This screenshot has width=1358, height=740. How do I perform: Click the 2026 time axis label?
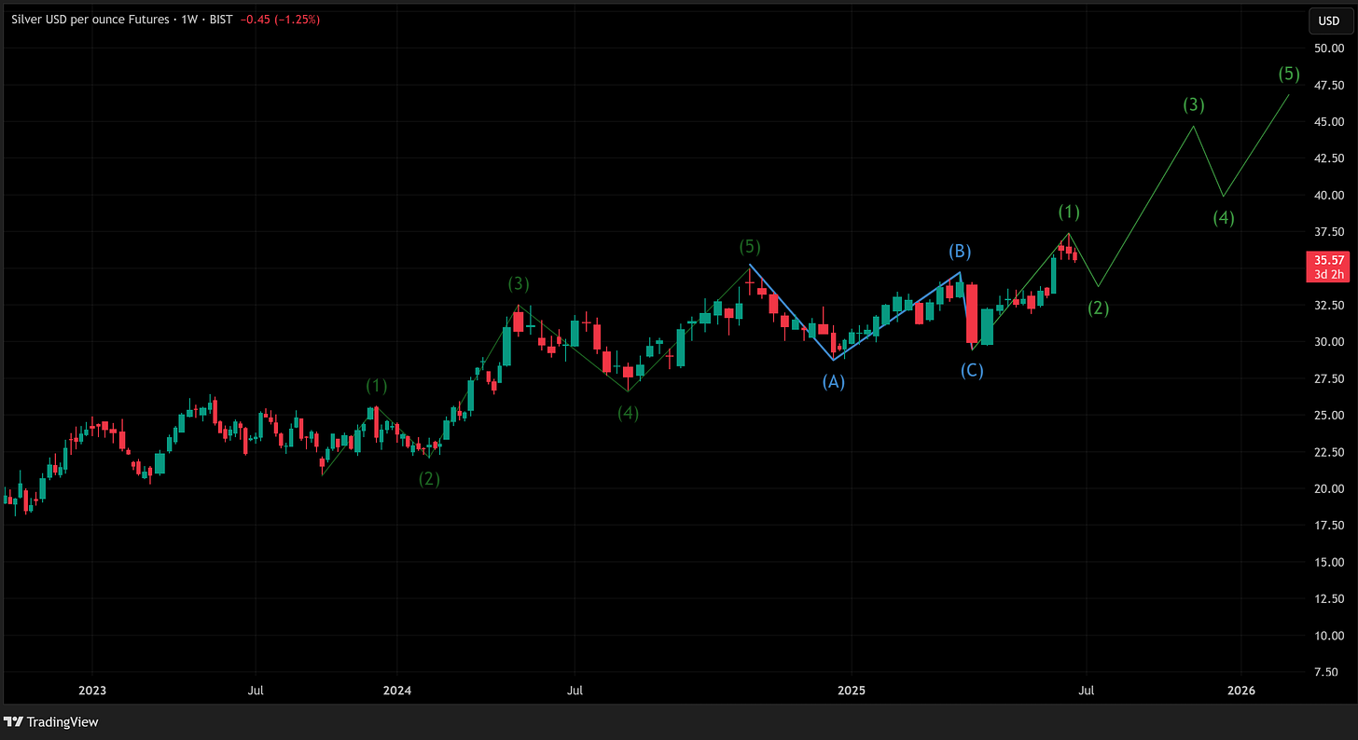coord(1240,691)
